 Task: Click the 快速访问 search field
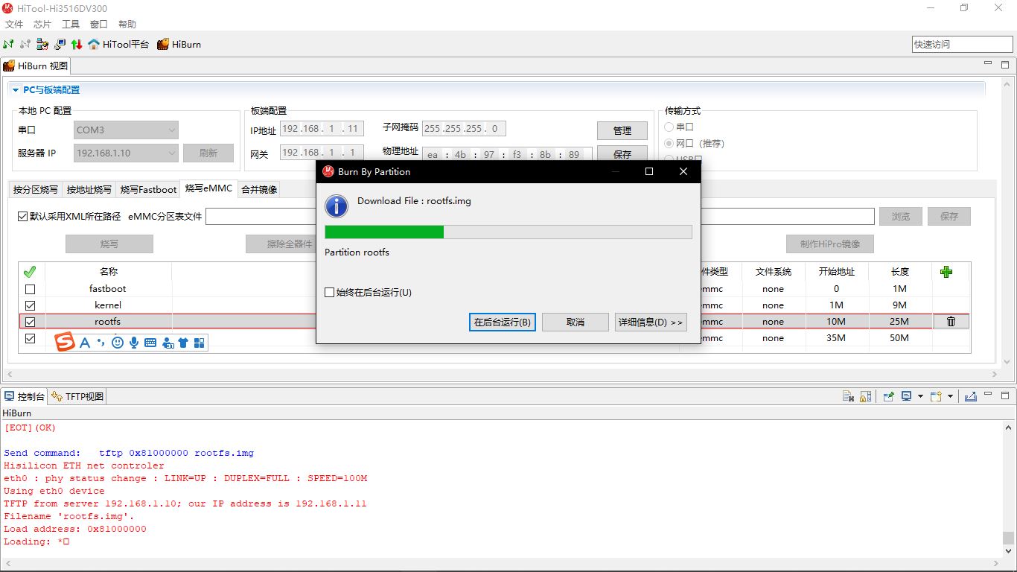pos(962,44)
